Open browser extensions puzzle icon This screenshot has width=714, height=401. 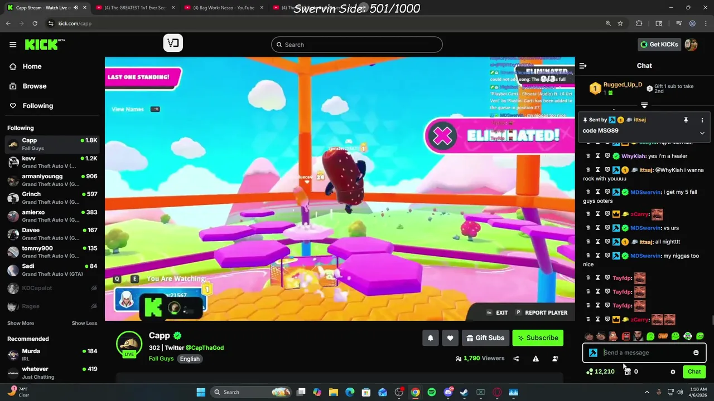(639, 23)
